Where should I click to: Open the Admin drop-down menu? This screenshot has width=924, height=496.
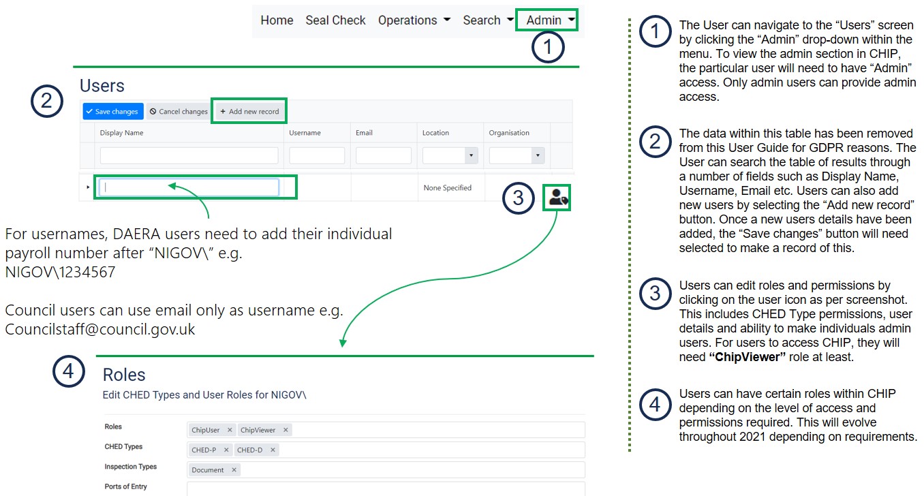pos(551,20)
